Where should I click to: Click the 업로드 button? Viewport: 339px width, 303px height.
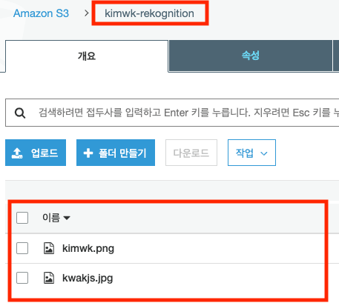pyautogui.click(x=36, y=153)
